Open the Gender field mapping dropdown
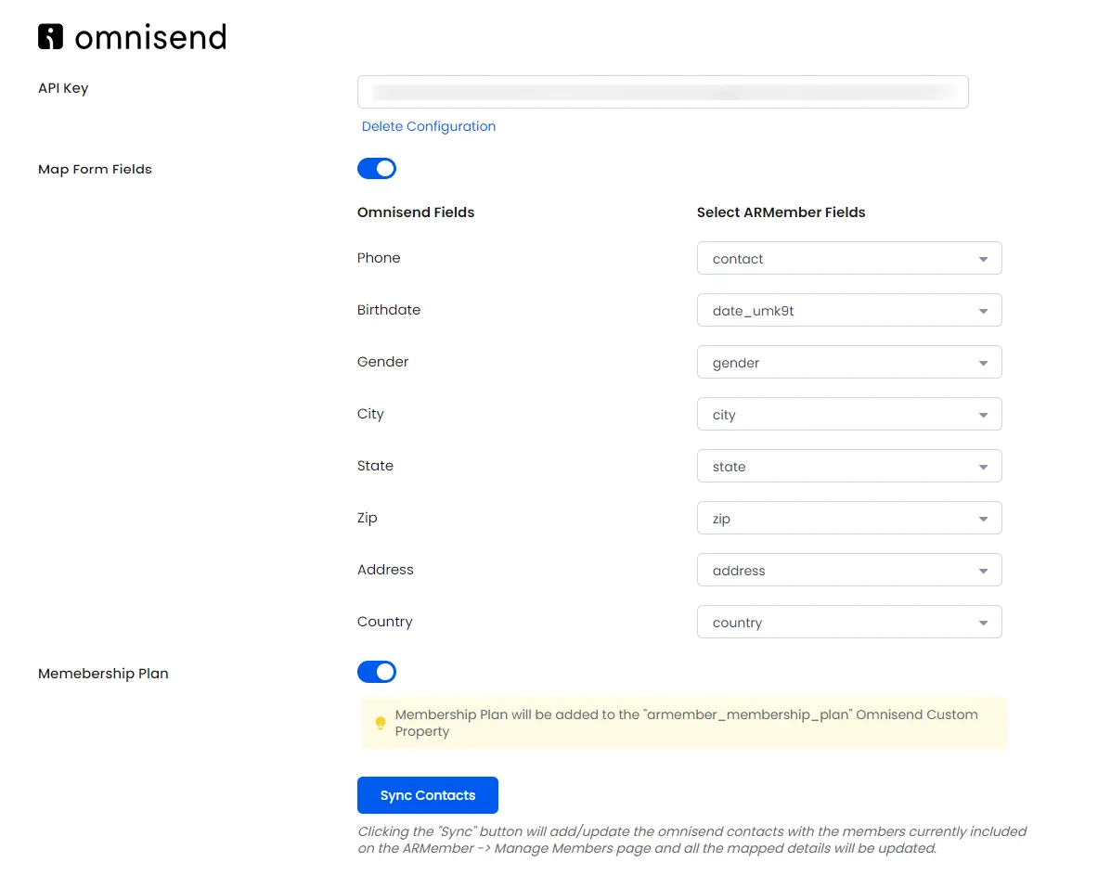 coord(849,362)
